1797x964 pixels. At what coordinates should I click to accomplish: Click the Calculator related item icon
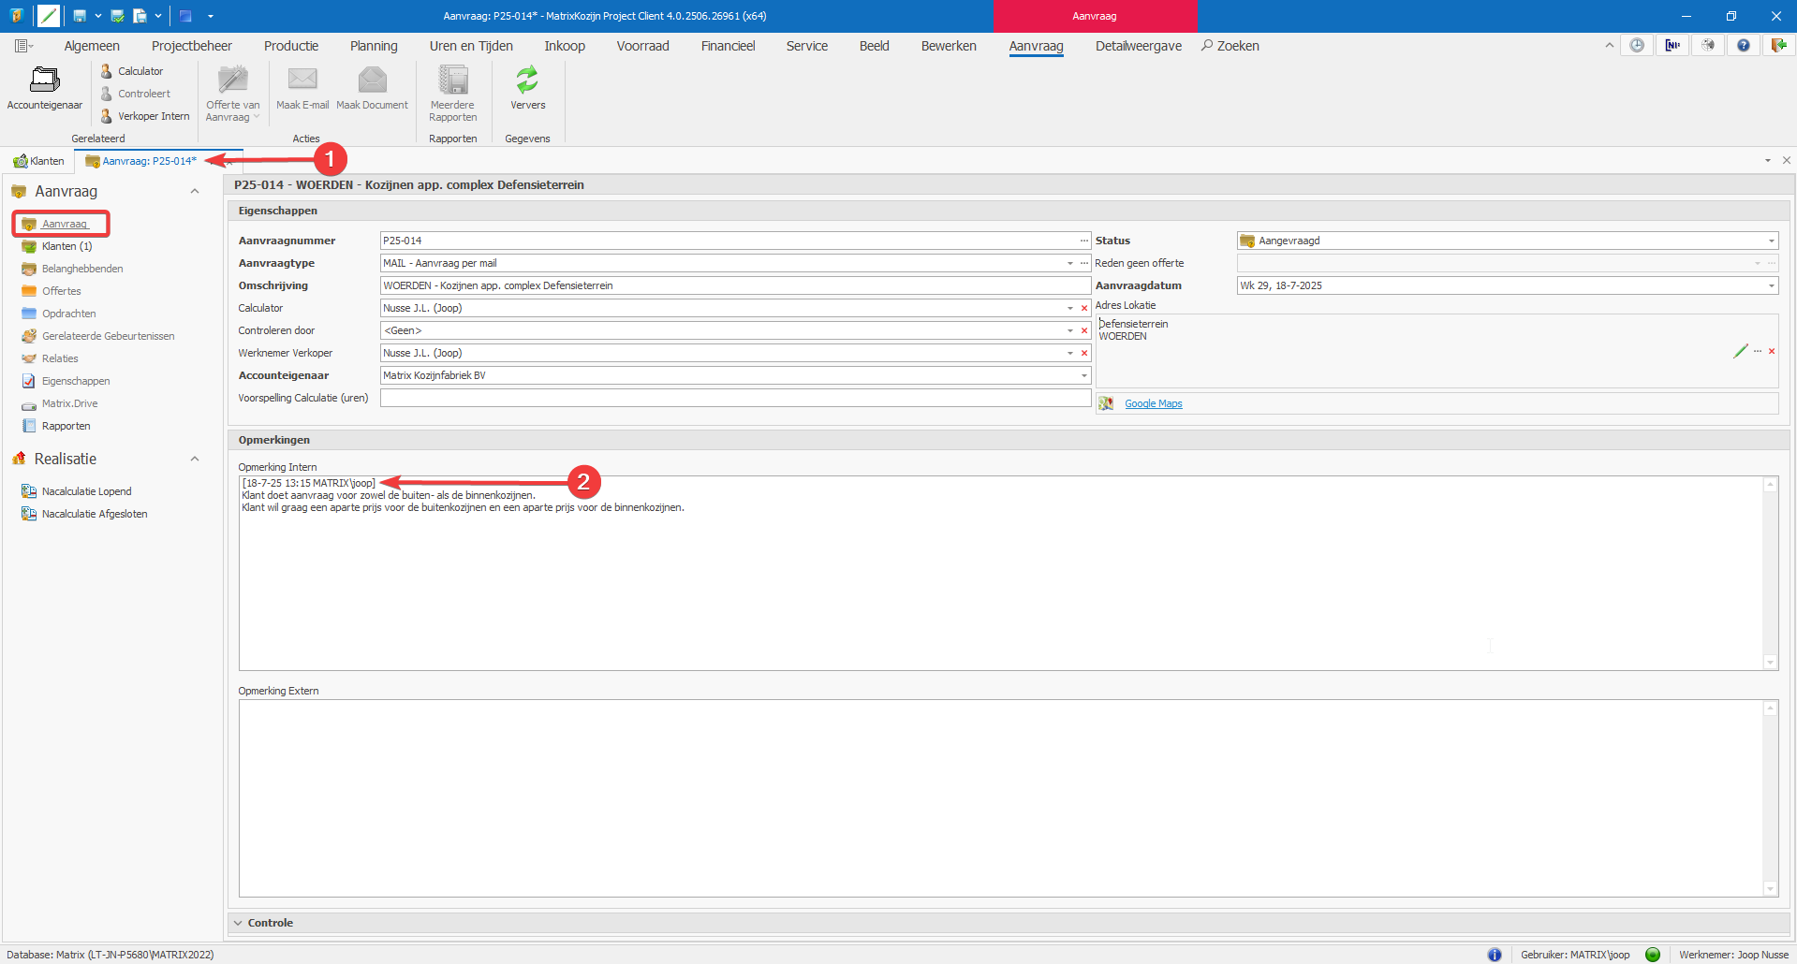click(x=107, y=71)
